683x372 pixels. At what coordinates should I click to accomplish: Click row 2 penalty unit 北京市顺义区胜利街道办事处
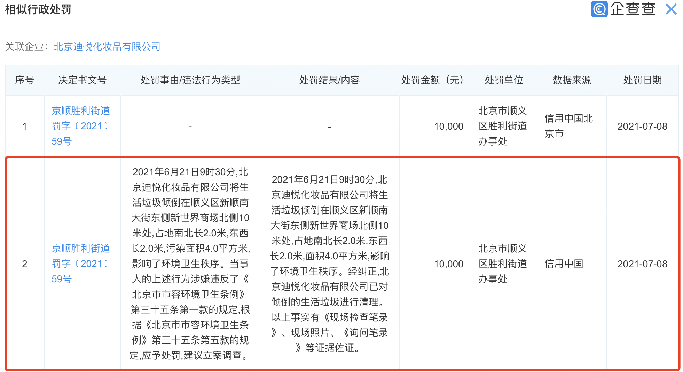tap(503, 264)
